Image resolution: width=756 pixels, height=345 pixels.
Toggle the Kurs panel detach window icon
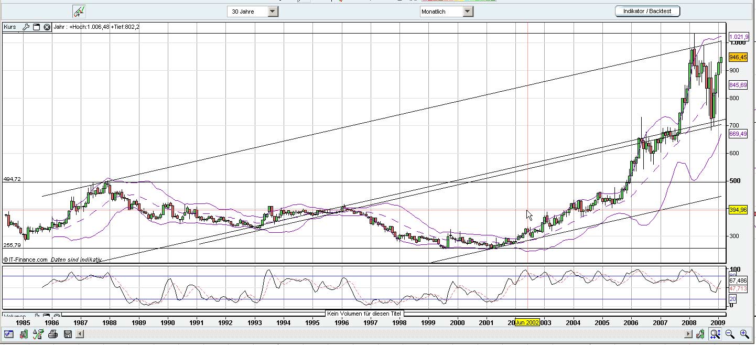pos(37,27)
